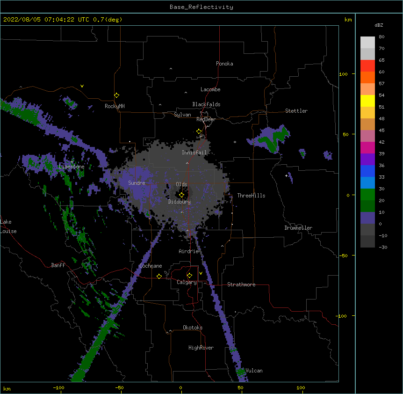403x394 pixels.
Task: Select the RedDeer label
Action: pos(206,119)
